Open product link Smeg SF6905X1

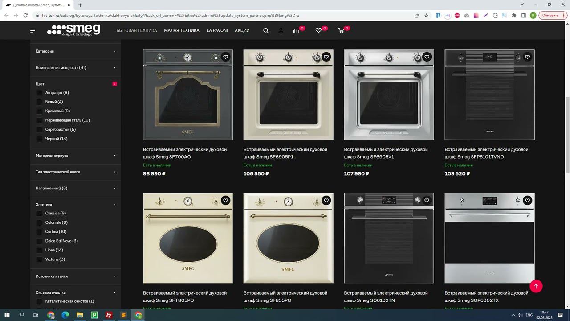tap(386, 153)
